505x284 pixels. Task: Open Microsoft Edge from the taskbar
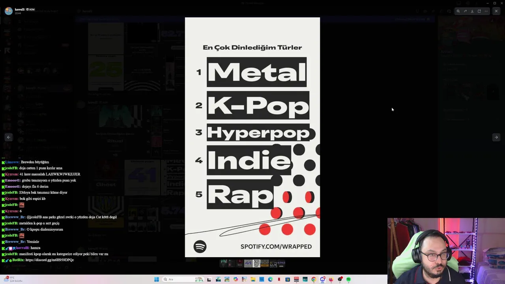[270, 279]
